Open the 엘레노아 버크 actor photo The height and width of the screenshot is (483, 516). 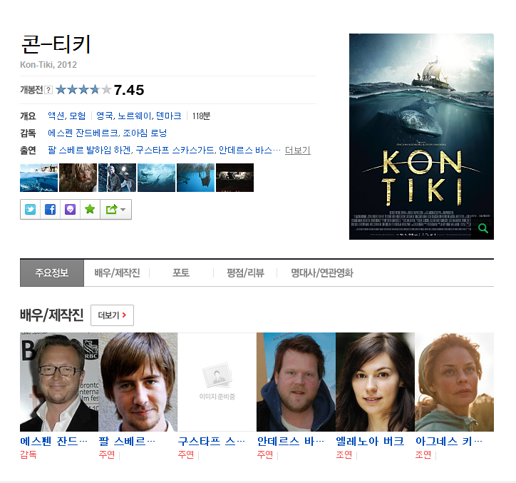pyautogui.click(x=375, y=382)
